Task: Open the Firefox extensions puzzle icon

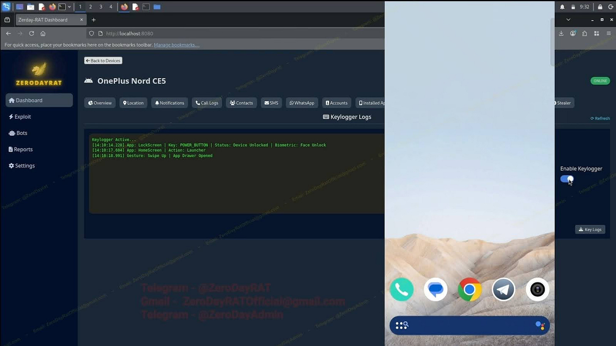Action: pyautogui.click(x=585, y=33)
